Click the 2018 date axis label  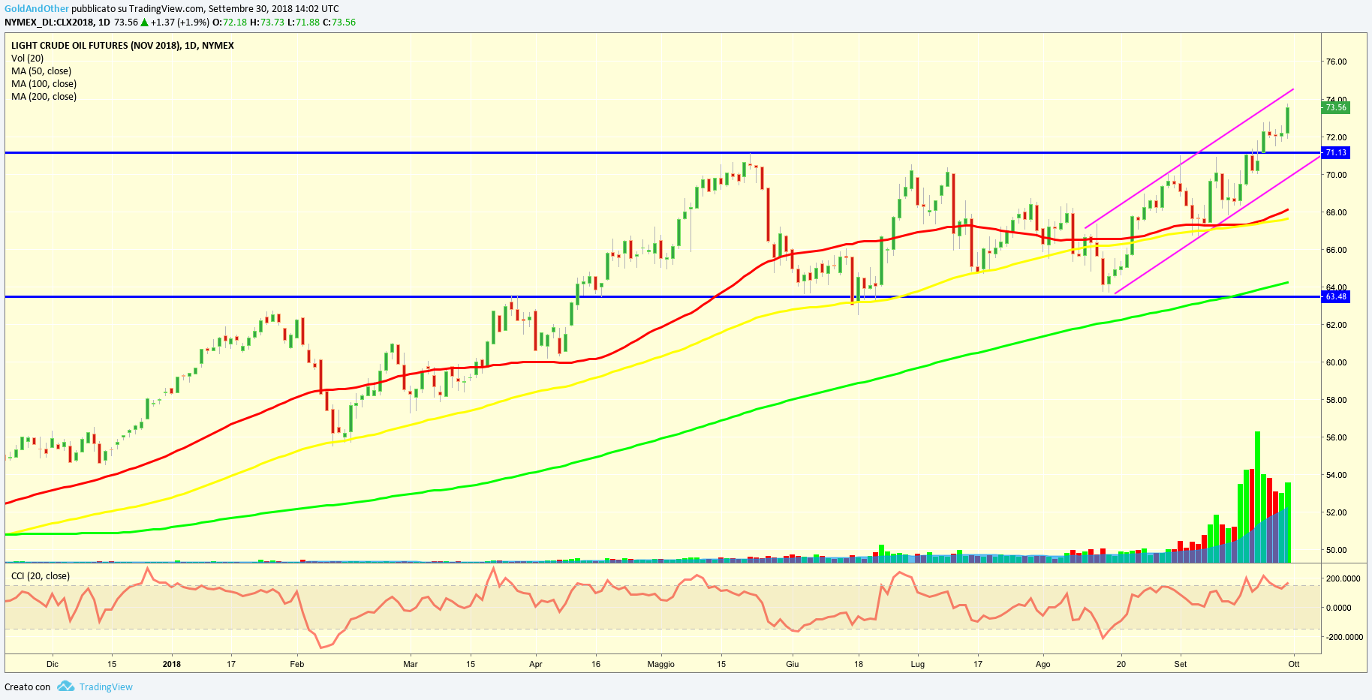pyautogui.click(x=172, y=664)
